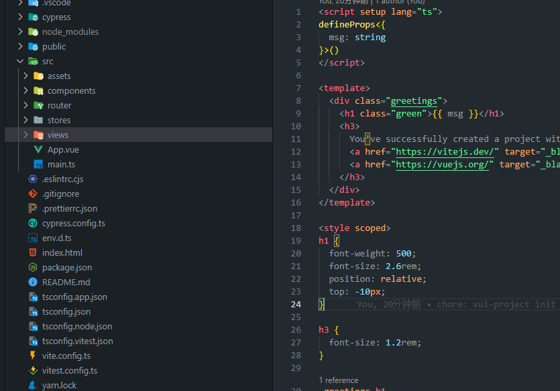This screenshot has width=560, height=391.
Task: Expand the components folder chevron
Action: tap(25, 90)
